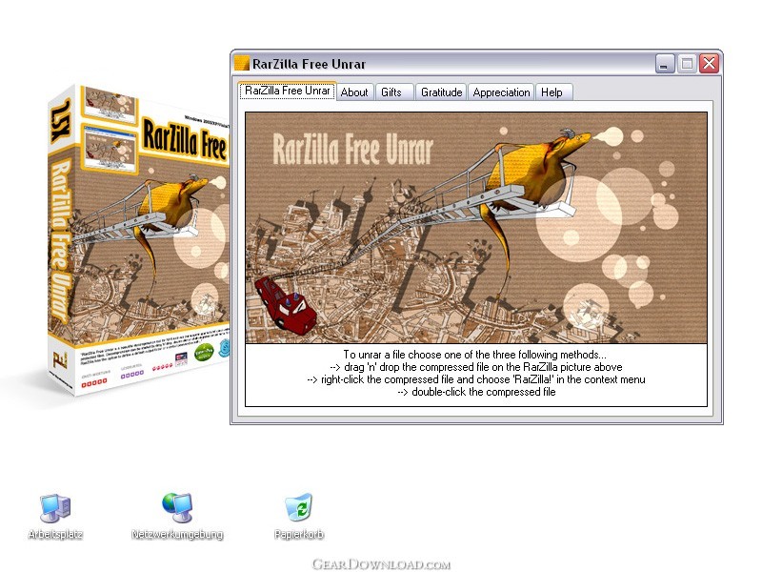Go to the Help tab
This screenshot has height=572, width=762.
(552, 92)
